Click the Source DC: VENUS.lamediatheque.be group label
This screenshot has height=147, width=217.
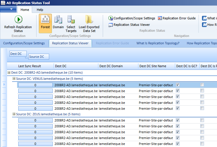[49, 79]
